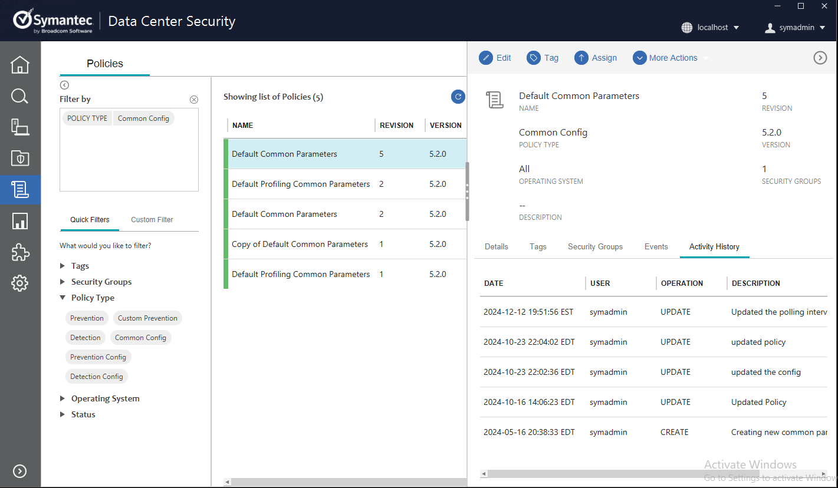Toggle the Common Config quick filter chip
The width and height of the screenshot is (838, 488).
(x=140, y=338)
